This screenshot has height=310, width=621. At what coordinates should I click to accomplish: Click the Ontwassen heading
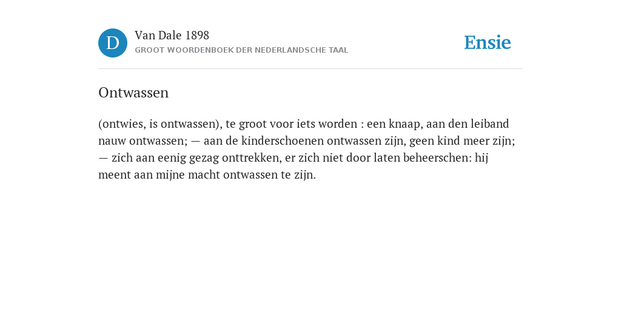[x=133, y=93]
